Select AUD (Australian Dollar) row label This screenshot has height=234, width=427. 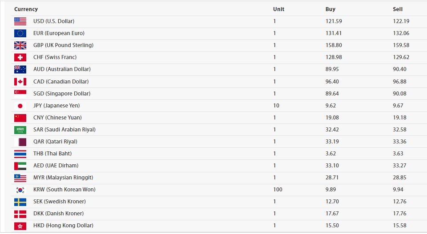tap(62, 69)
